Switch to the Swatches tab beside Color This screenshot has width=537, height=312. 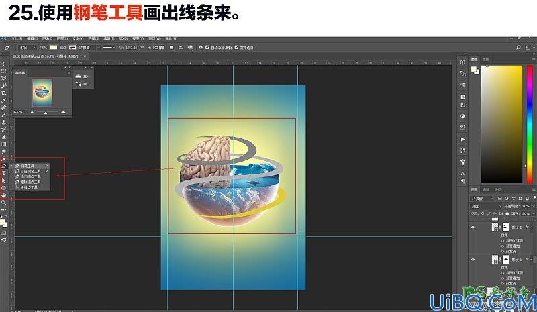pyautogui.click(x=485, y=60)
